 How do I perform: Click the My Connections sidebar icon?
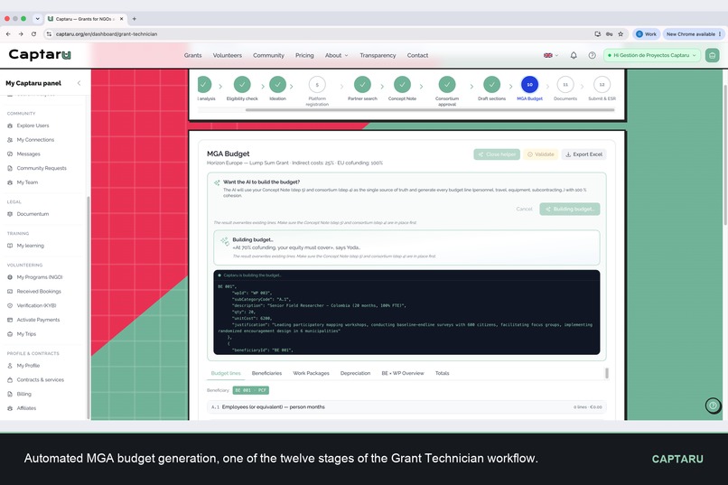click(x=10, y=140)
